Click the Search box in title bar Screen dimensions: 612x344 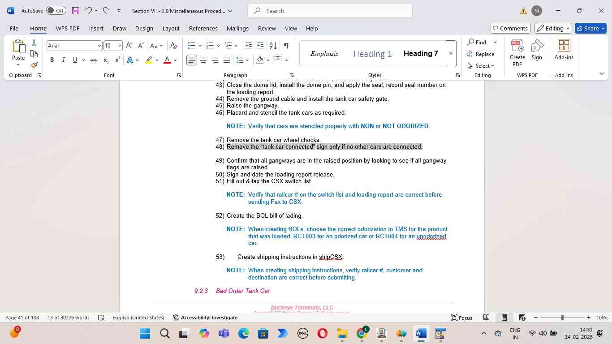click(x=330, y=11)
